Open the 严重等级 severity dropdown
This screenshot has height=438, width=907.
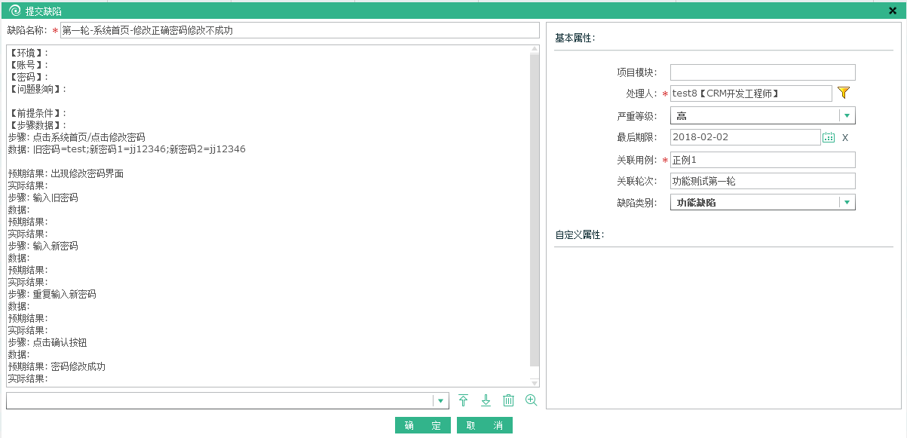[847, 115]
